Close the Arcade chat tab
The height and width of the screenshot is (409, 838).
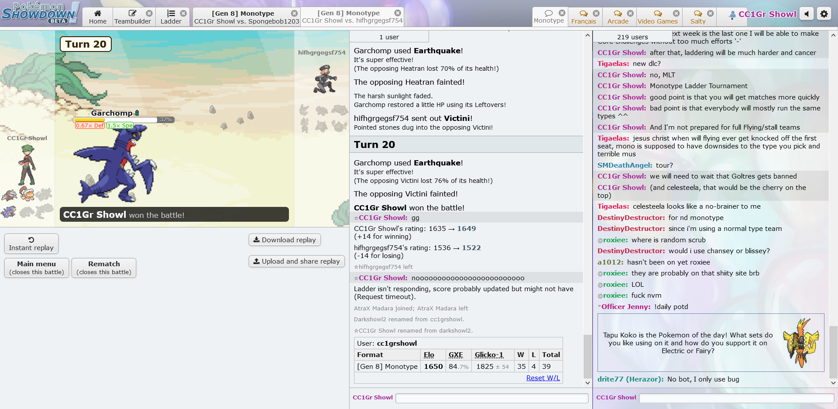pos(630,13)
